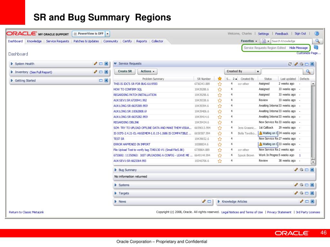
Task: Star the AUX:SEV1:SR:6720941.992 request
Action: click(220, 100)
